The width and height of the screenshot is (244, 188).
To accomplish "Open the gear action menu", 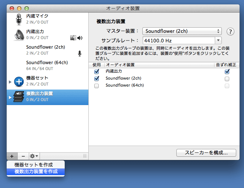I will click(34, 156).
